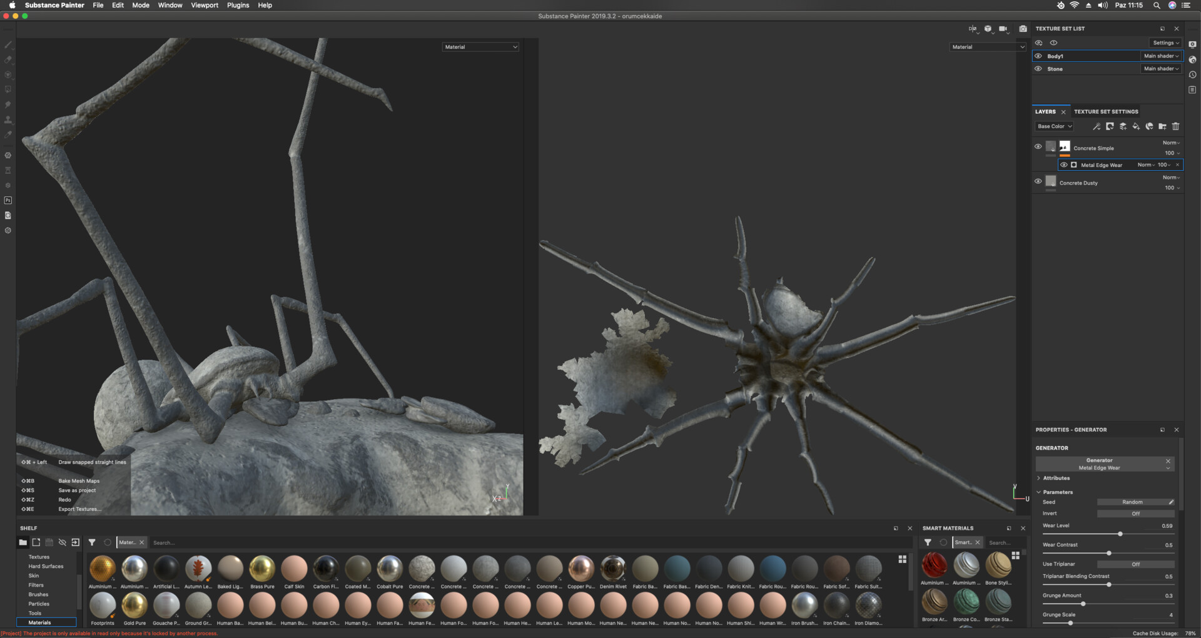Open the History dock icon
1201x638 pixels.
(1192, 74)
